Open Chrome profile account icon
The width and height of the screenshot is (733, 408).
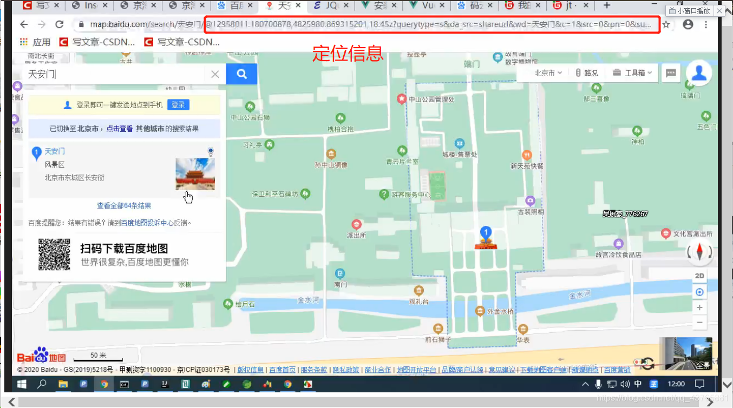(x=688, y=25)
